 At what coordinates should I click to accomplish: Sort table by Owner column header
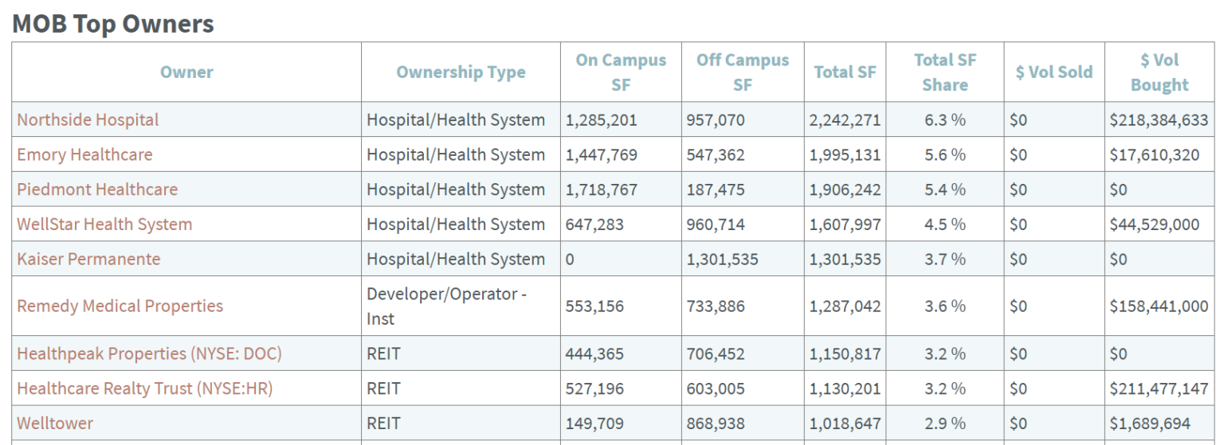(186, 72)
